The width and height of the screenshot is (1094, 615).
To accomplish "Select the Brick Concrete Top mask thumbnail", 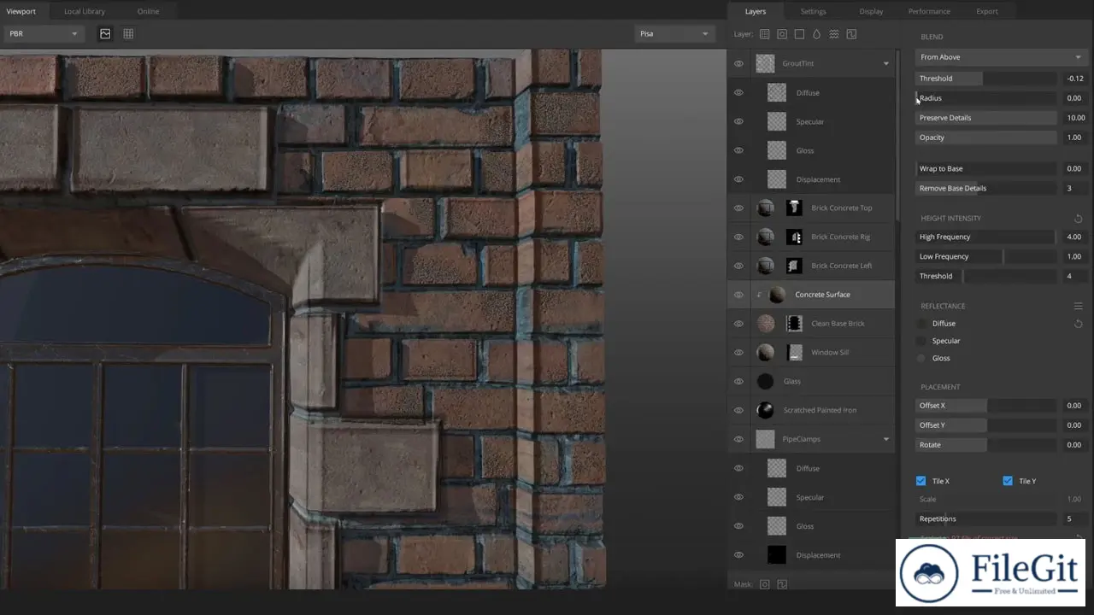I will pos(794,208).
